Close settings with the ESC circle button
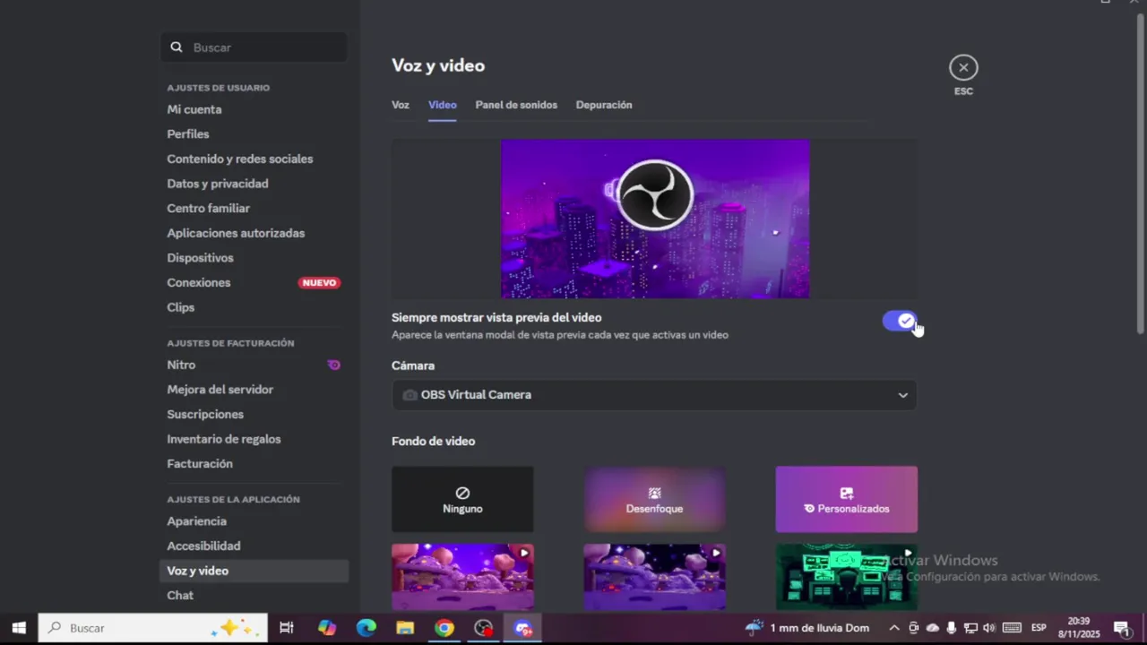 coord(963,67)
